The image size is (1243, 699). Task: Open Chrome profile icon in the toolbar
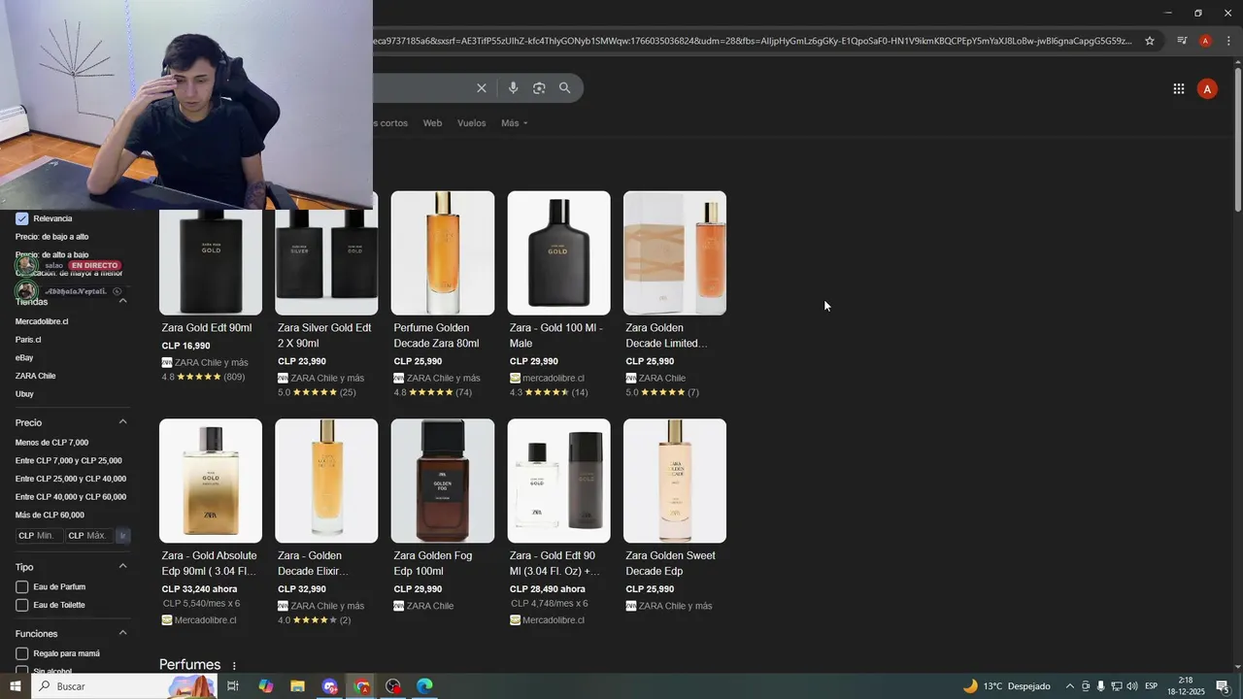1205,41
